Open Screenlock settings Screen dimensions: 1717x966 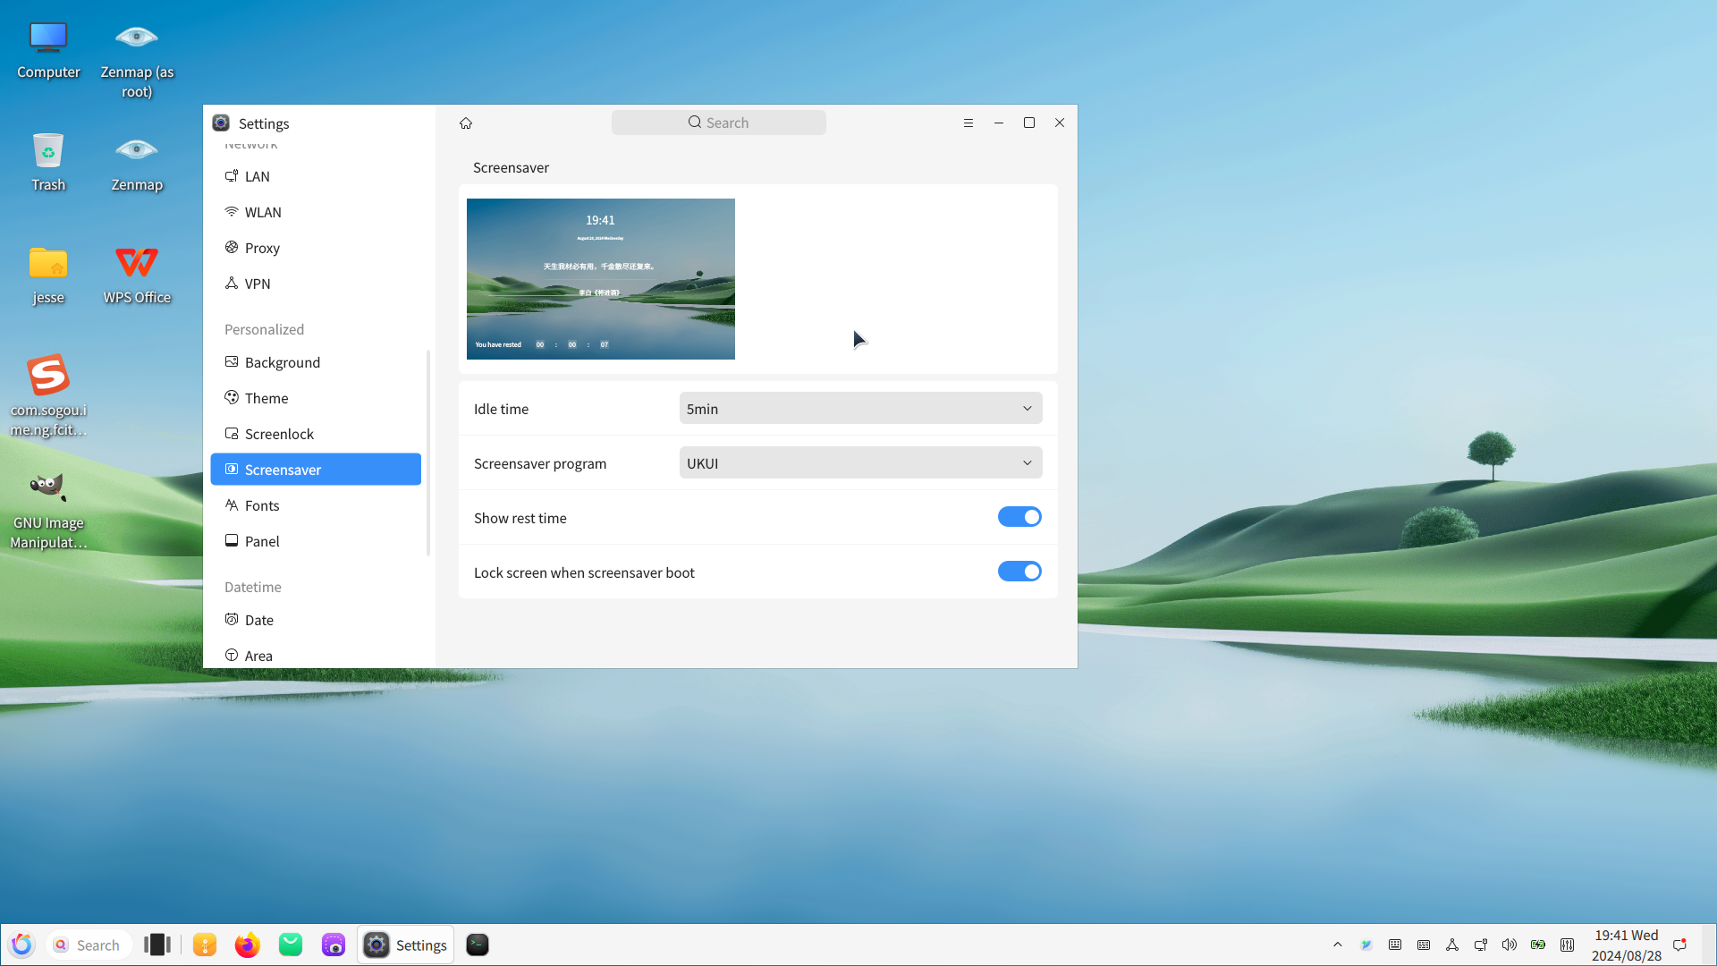[x=316, y=435]
